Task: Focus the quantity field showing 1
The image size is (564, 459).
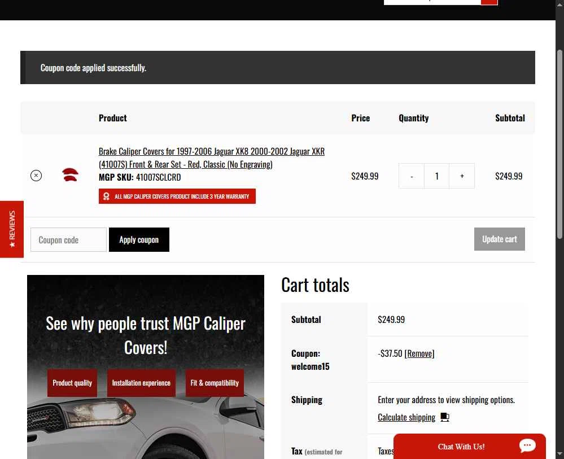Action: tap(436, 176)
